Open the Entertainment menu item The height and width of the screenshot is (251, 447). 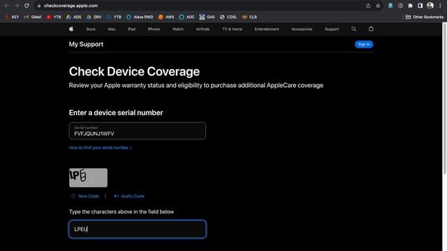tap(267, 29)
